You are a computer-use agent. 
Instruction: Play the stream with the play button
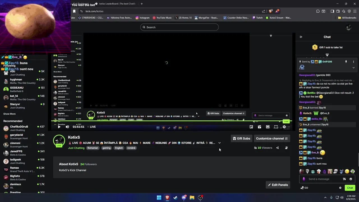coord(59,127)
